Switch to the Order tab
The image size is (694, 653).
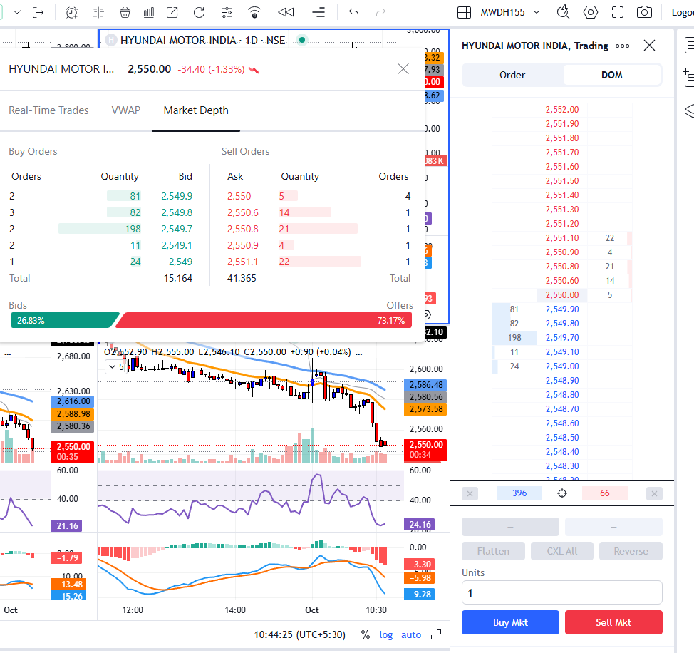pos(512,75)
